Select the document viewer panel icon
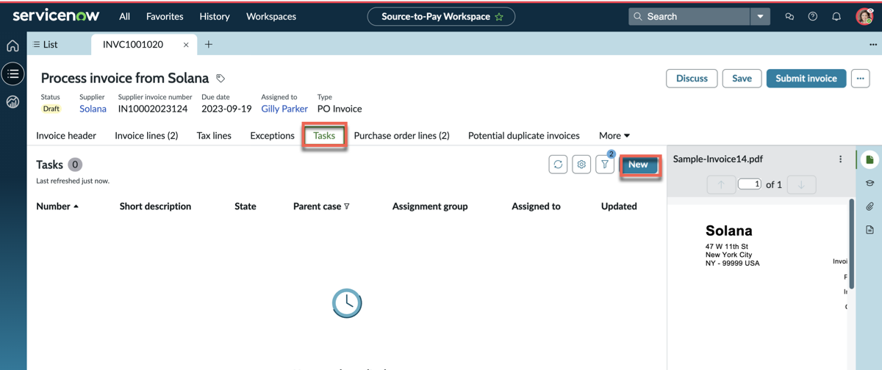 click(870, 159)
